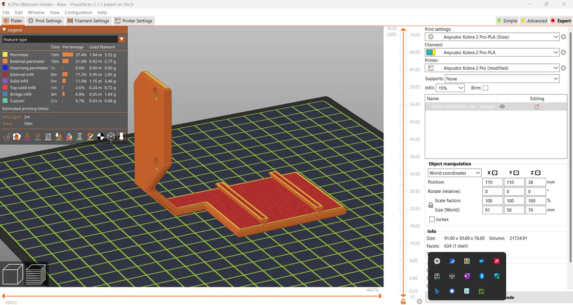Toggle the pause prints hourglass icon
573x305 pixels.
coord(79,137)
